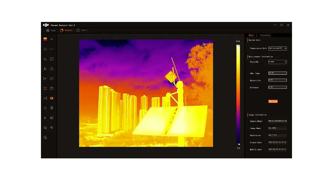Click the file settings icon at toolbar bottom
The width and height of the screenshot is (332, 180).
[45, 138]
